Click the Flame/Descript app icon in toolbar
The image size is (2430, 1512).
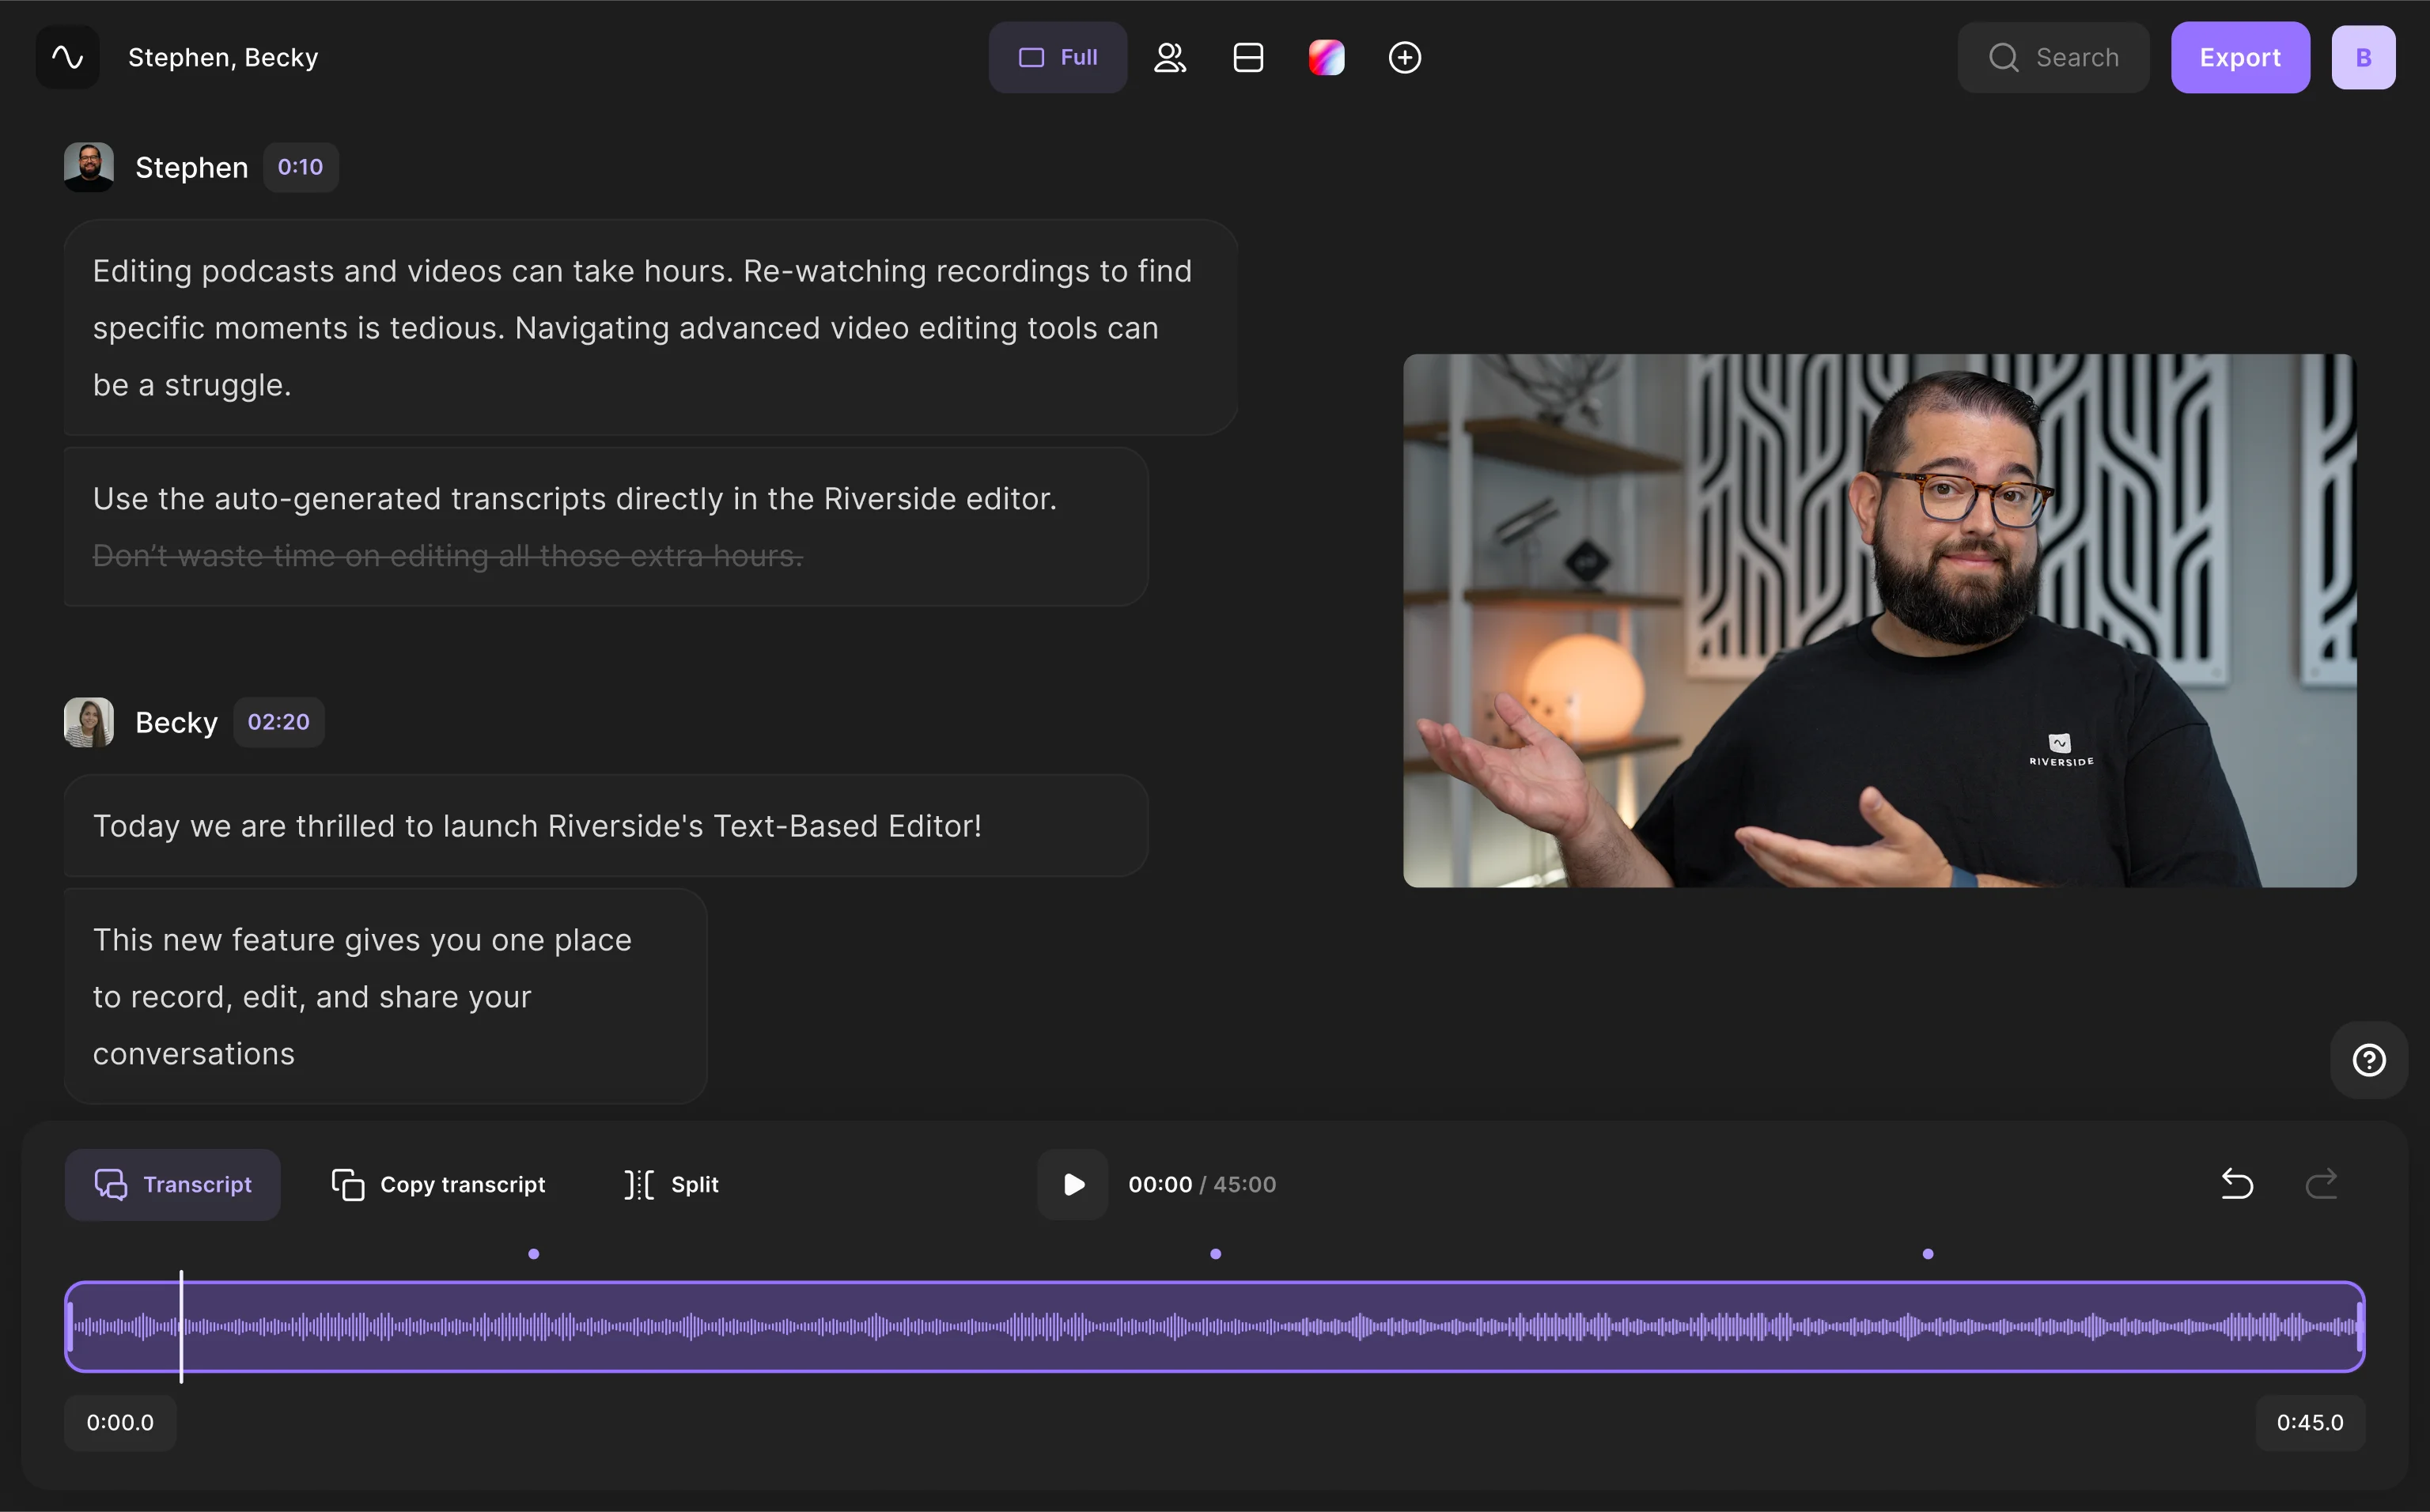pos(1326,58)
